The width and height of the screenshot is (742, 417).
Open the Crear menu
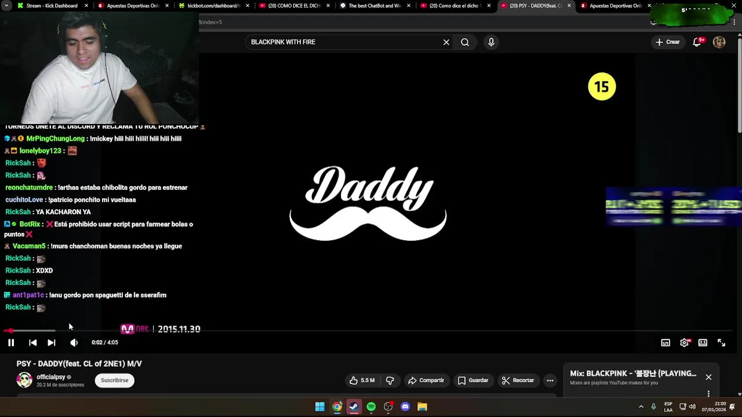[x=668, y=42]
